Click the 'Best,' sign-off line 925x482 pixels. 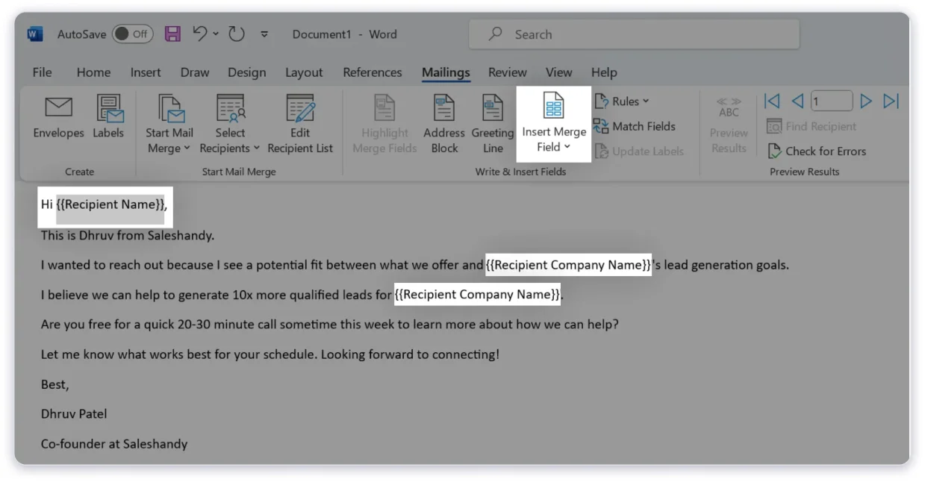click(54, 384)
